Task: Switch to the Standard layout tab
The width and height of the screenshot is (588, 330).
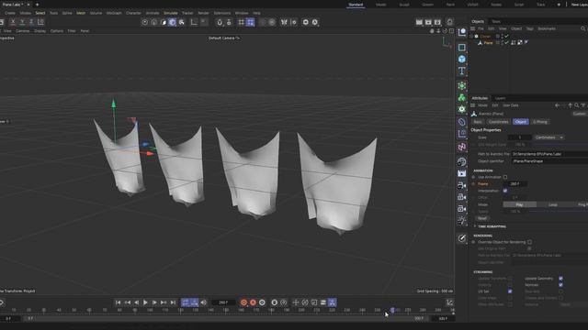Action: click(356, 5)
